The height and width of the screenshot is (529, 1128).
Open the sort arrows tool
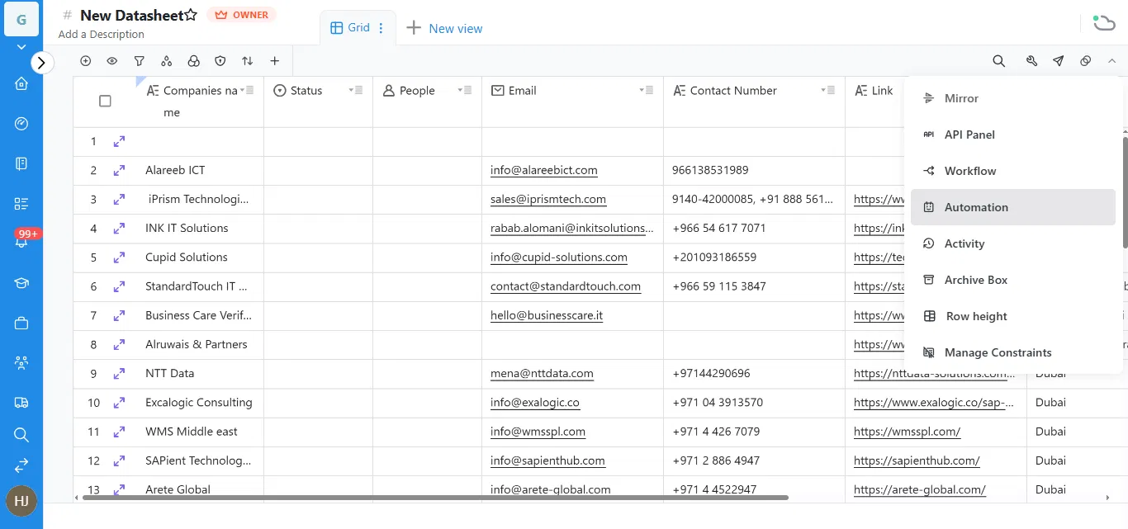(x=248, y=61)
